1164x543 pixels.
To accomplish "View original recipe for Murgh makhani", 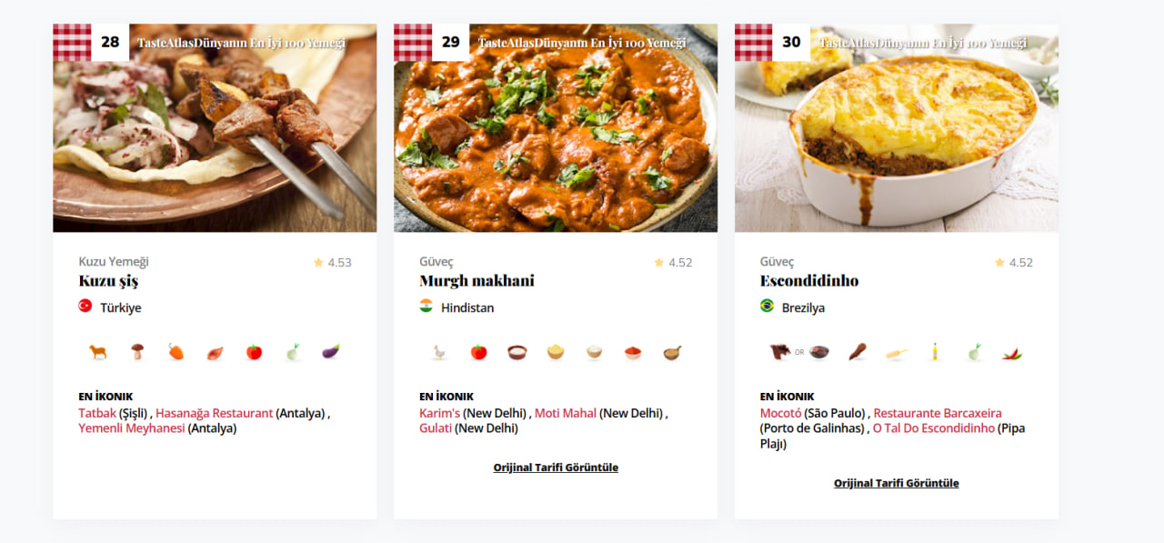I will [556, 468].
